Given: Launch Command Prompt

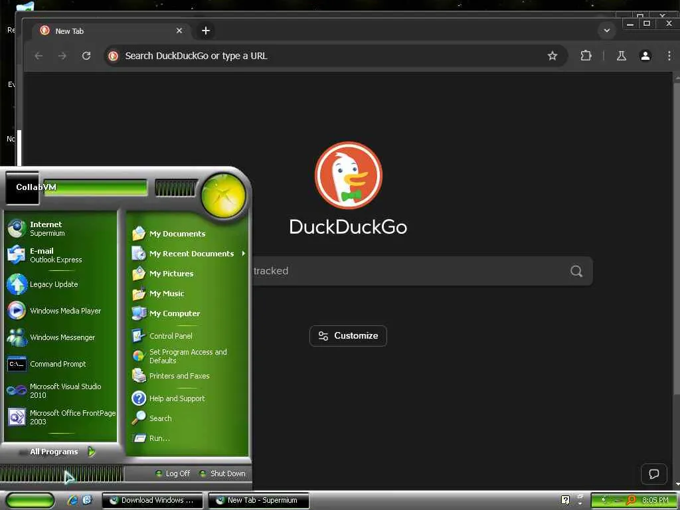Looking at the screenshot, I should coord(60,364).
